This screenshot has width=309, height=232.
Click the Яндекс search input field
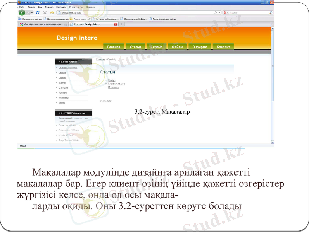click(249, 13)
